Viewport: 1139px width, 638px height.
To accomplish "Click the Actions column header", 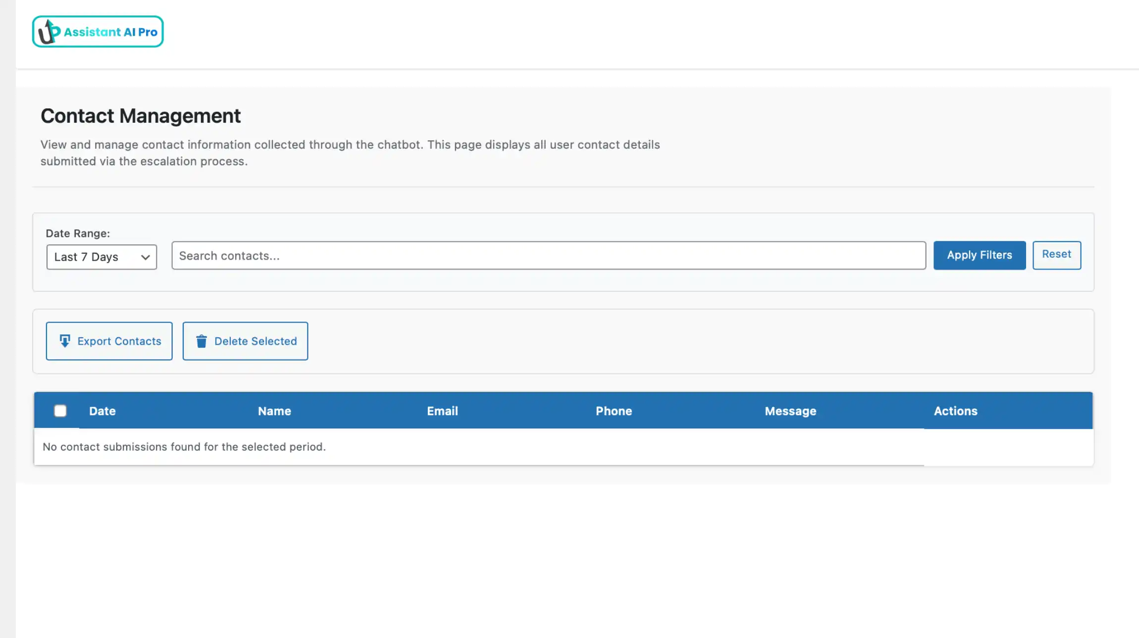I will [x=956, y=410].
